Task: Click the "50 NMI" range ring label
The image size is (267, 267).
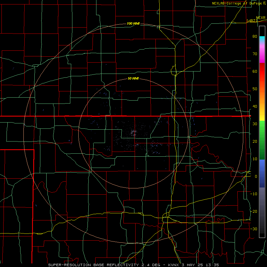Action: point(133,79)
